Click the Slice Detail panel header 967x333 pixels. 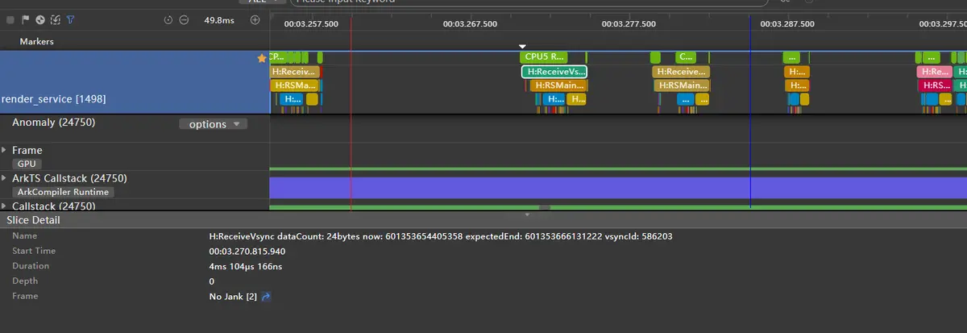(483, 220)
